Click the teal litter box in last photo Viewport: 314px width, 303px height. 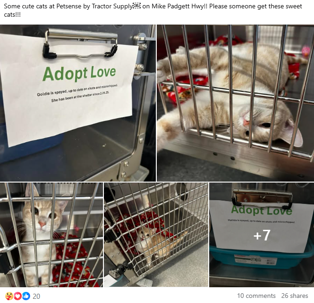pyautogui.click(x=260, y=258)
